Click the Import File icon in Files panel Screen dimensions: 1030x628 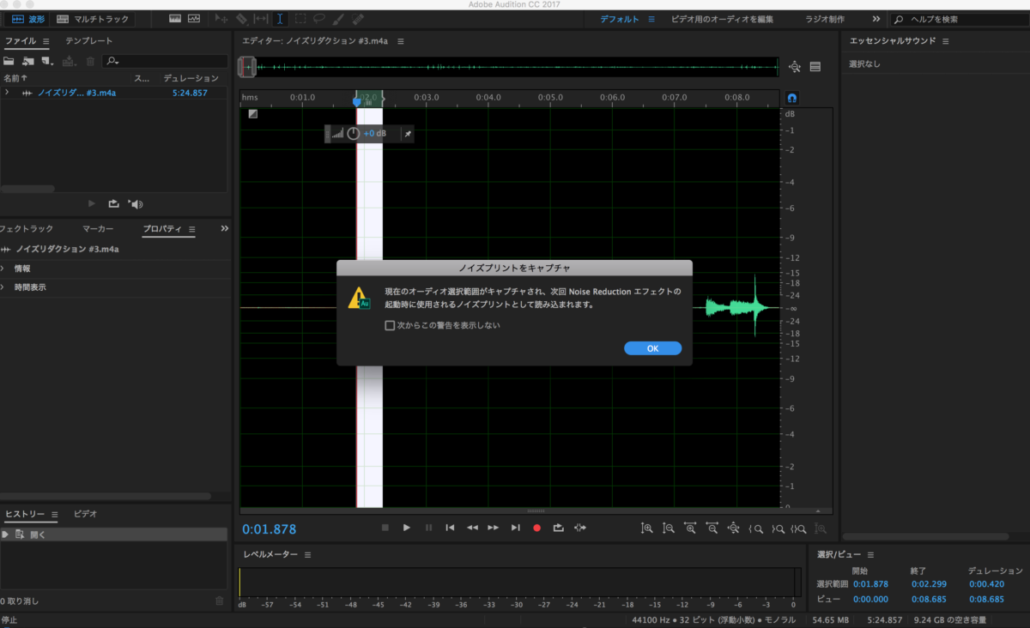pyautogui.click(x=28, y=61)
